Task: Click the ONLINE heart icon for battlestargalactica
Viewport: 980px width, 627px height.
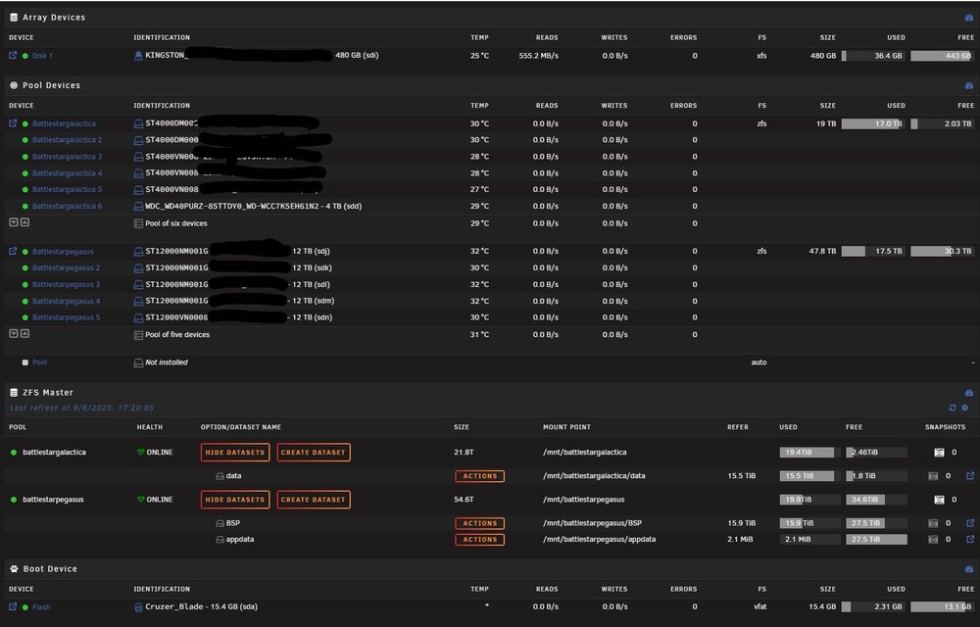Action: 140,453
